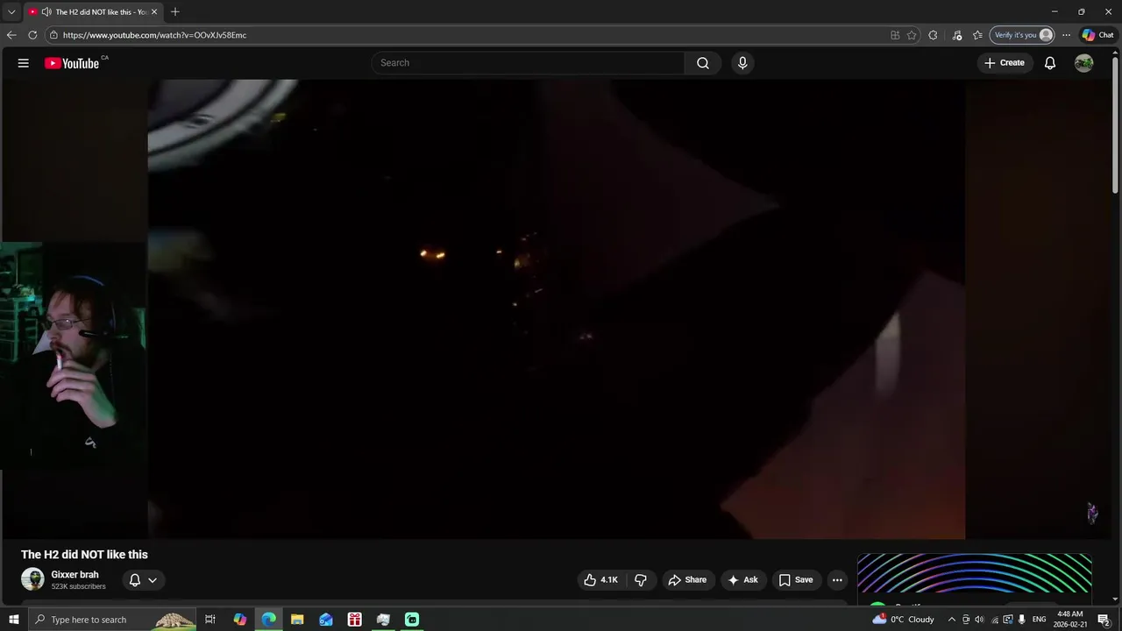Viewport: 1122px width, 631px height.
Task: Open network Wi-Fi status icon
Action: pos(994,620)
